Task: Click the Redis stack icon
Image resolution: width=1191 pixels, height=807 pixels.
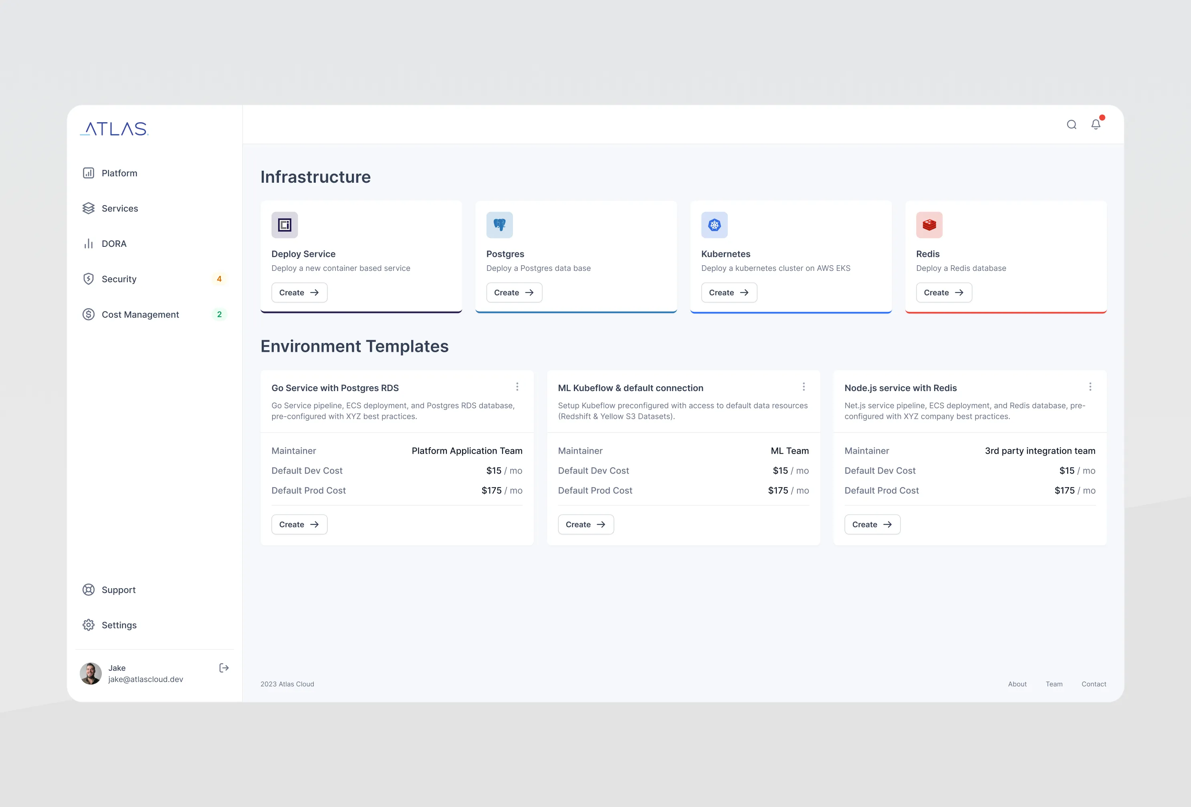Action: 929,225
